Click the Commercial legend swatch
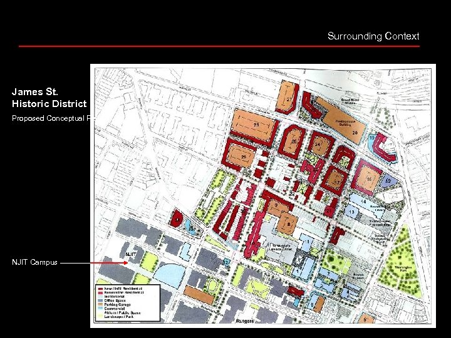The image size is (451, 338). click(x=100, y=309)
